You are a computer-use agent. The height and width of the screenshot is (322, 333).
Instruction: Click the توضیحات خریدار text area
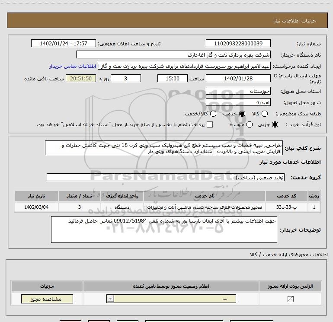coord(164,230)
